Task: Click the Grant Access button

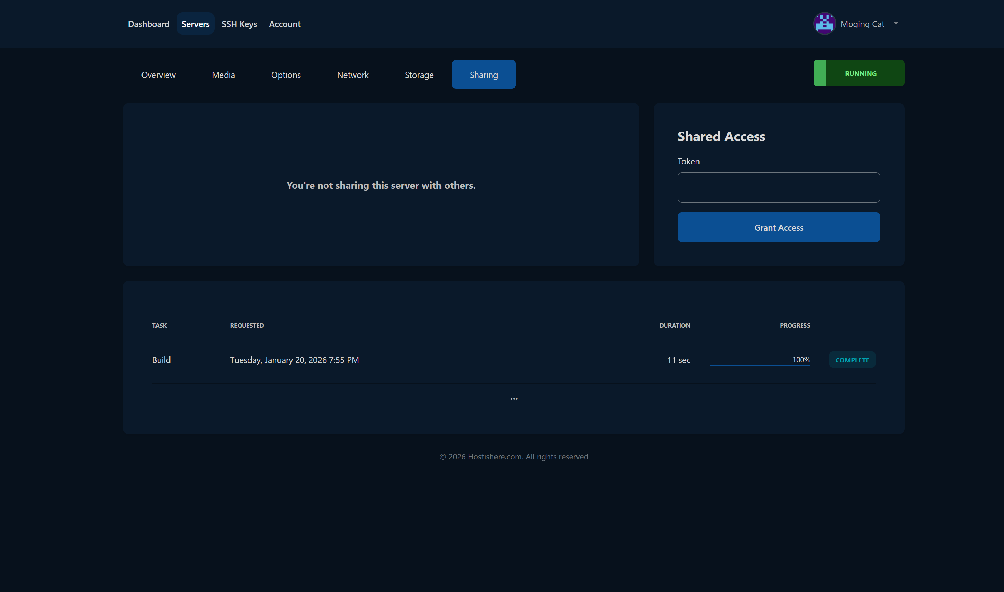Action: pos(778,227)
